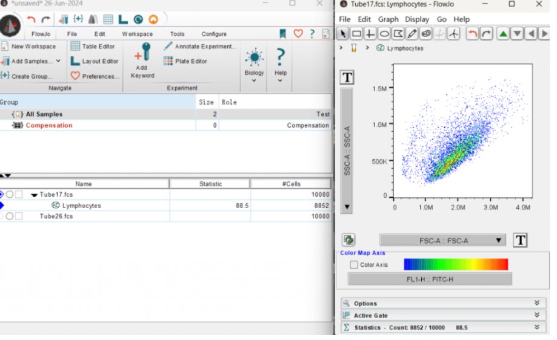Click the graph type icon left of X-axis selector

pos(349,240)
